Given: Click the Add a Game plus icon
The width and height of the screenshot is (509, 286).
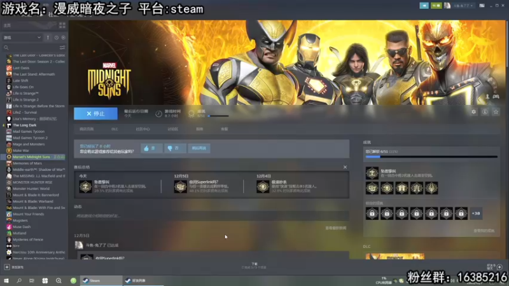Looking at the screenshot, I should pos(7,267).
